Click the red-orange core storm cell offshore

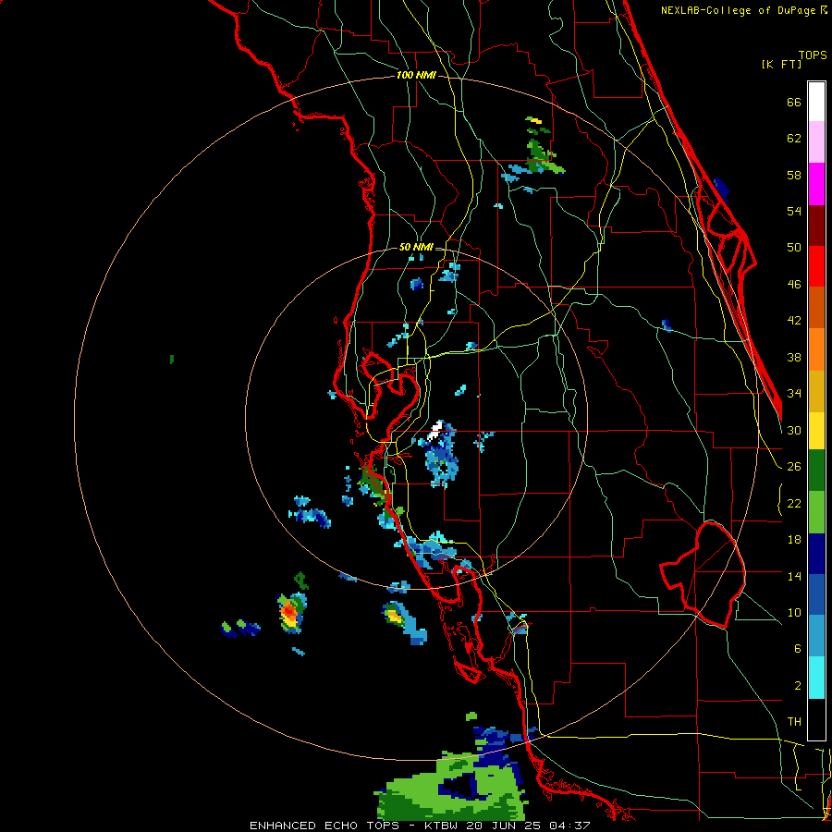(288, 612)
